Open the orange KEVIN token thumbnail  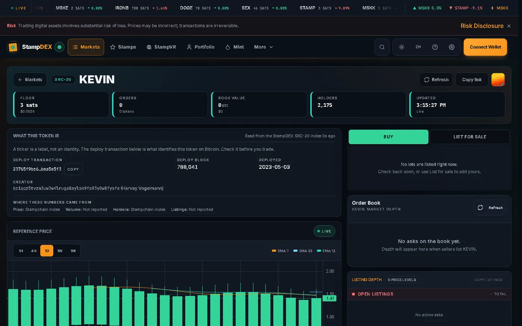(x=498, y=80)
